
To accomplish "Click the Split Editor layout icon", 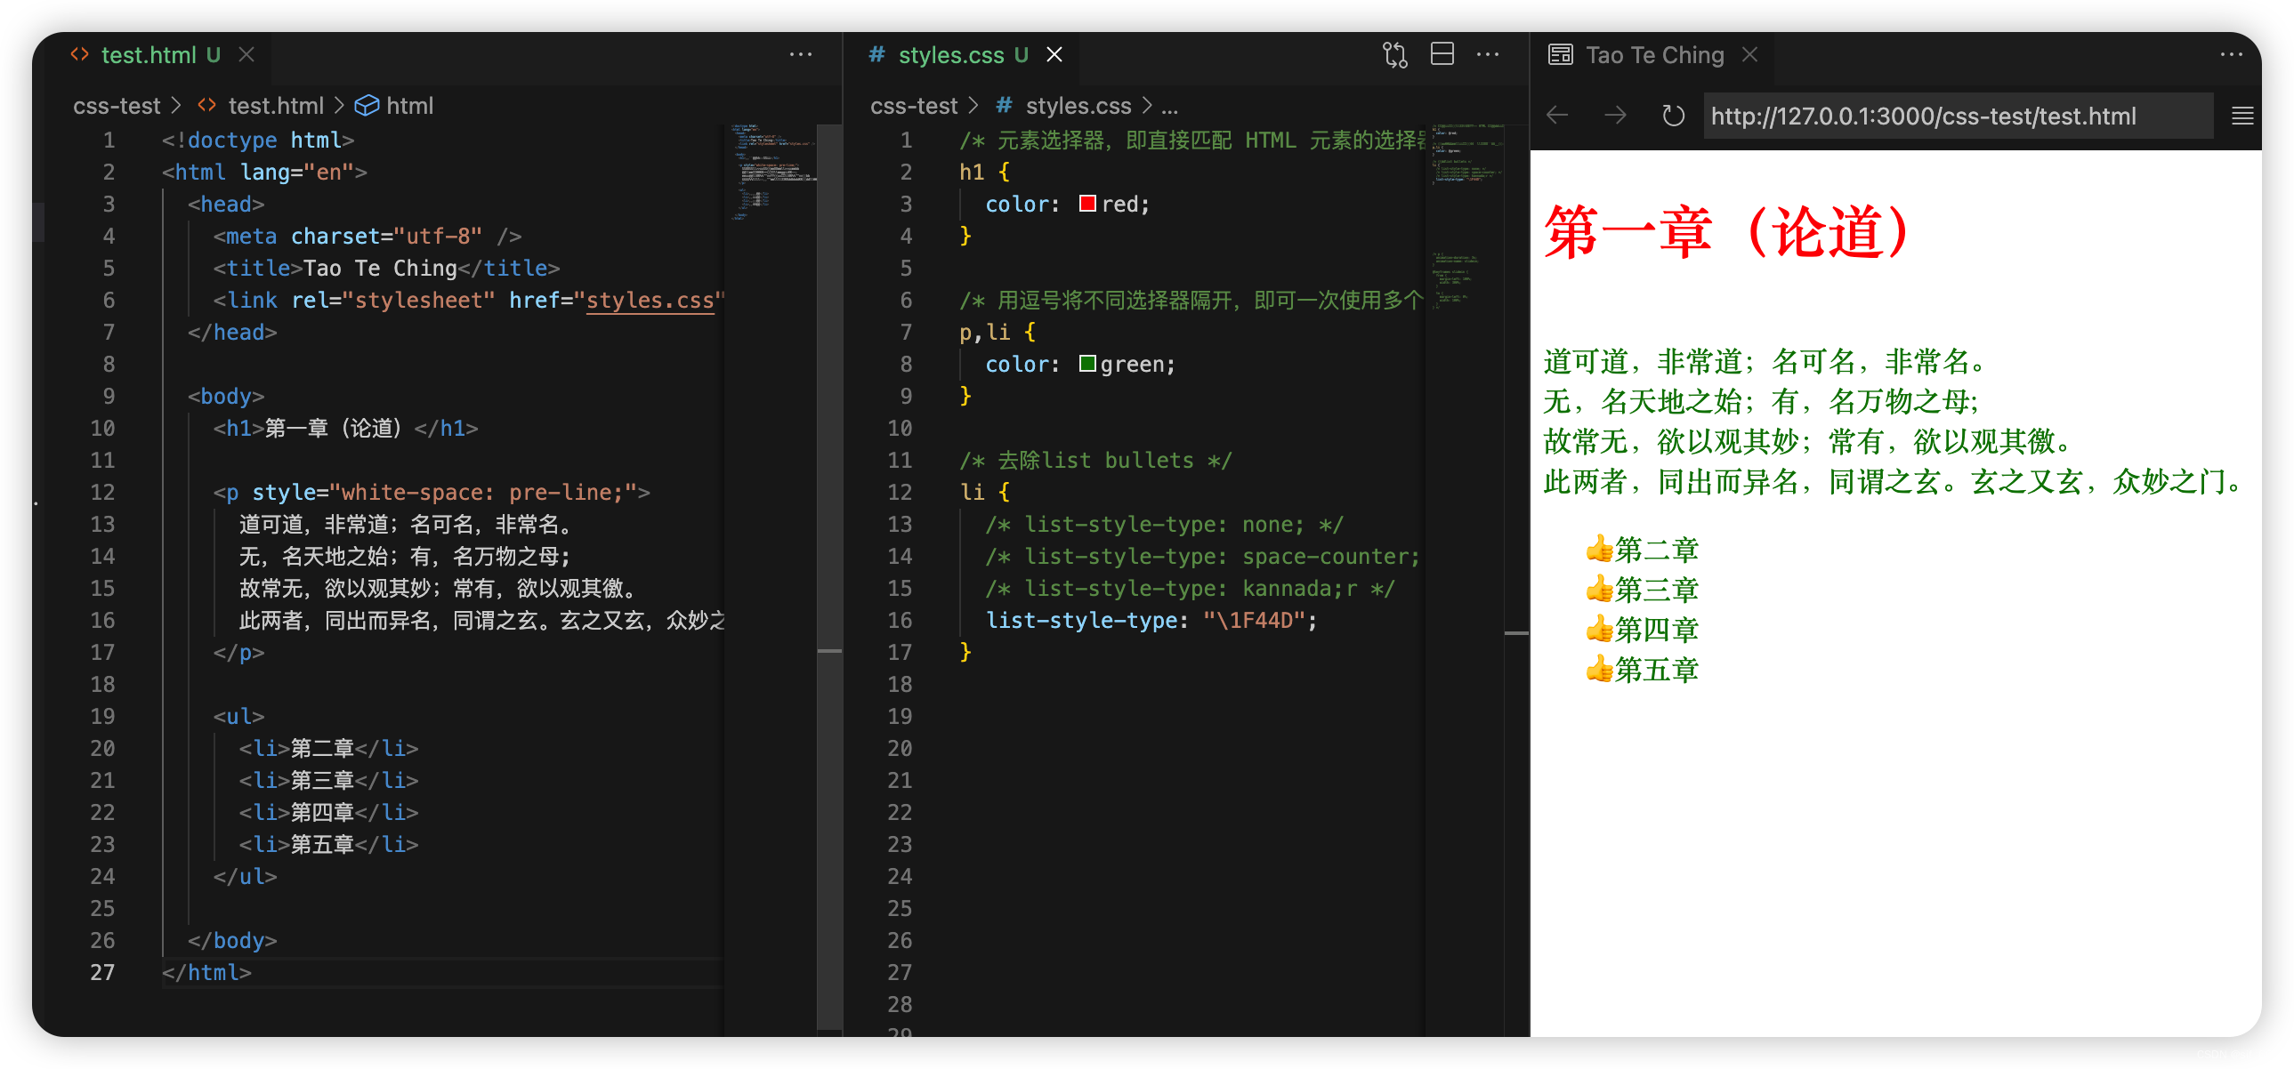I will tap(1442, 54).
